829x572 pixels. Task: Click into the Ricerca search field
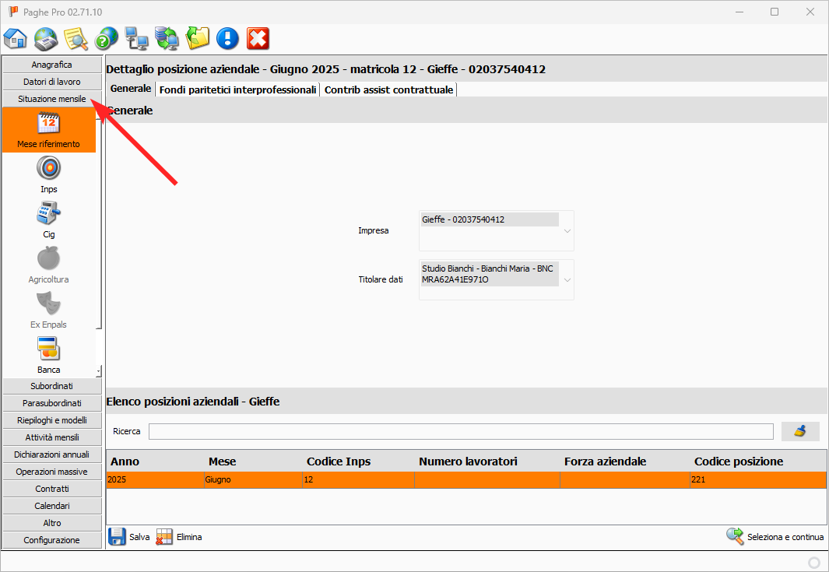point(461,431)
